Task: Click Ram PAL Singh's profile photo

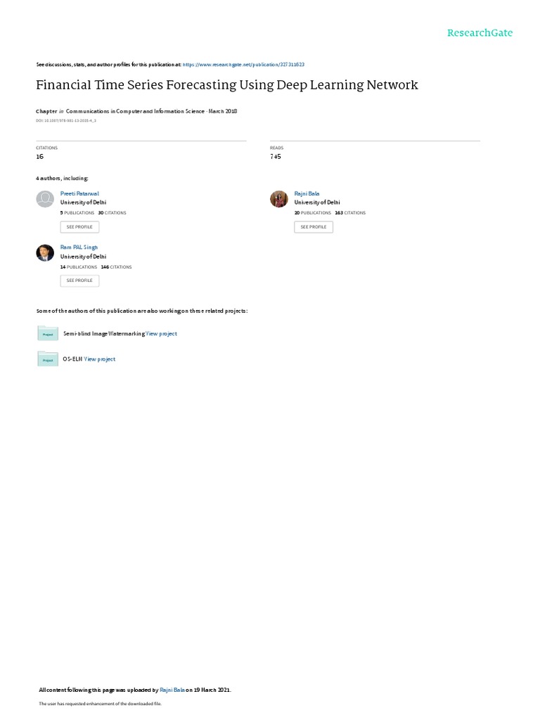Action: 45,253
